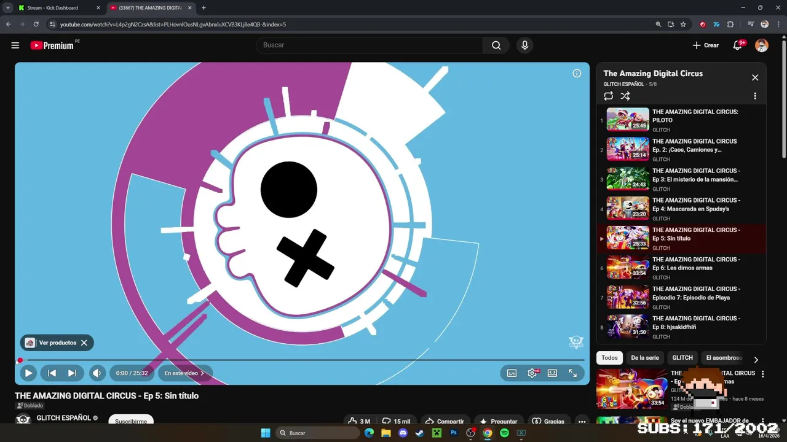Click the video progress bar
This screenshot has height=442, width=787.
(x=301, y=360)
